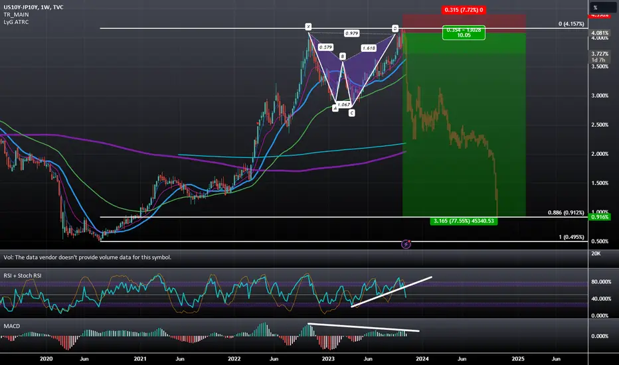Click the 2023 label on the time axis
Image resolution: width=619 pixels, height=365 pixels.
click(x=328, y=359)
